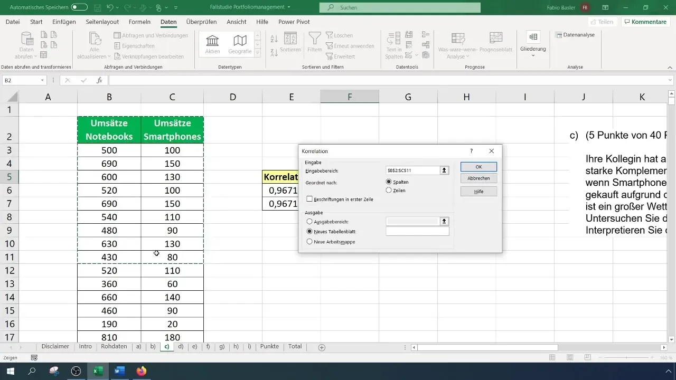Collapse the Eingabebereich range selector
The width and height of the screenshot is (676, 380).
445,170
